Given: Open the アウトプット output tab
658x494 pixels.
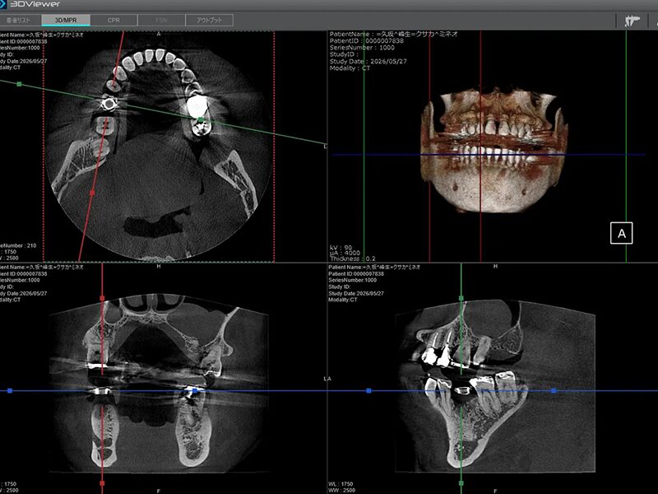Looking at the screenshot, I should (210, 20).
